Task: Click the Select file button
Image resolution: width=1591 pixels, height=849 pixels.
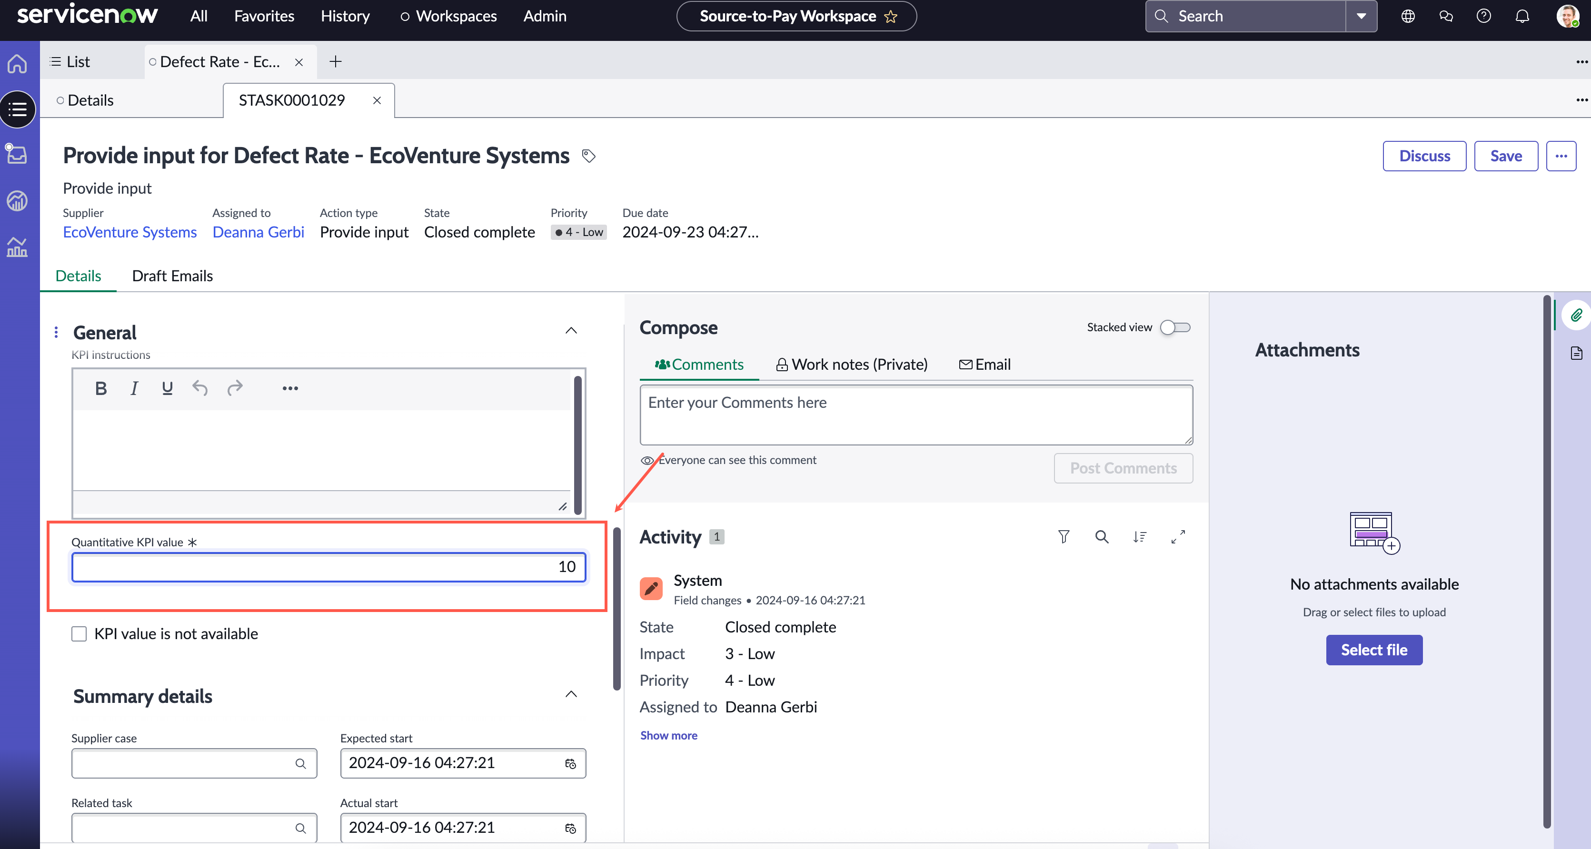Action: pyautogui.click(x=1374, y=650)
